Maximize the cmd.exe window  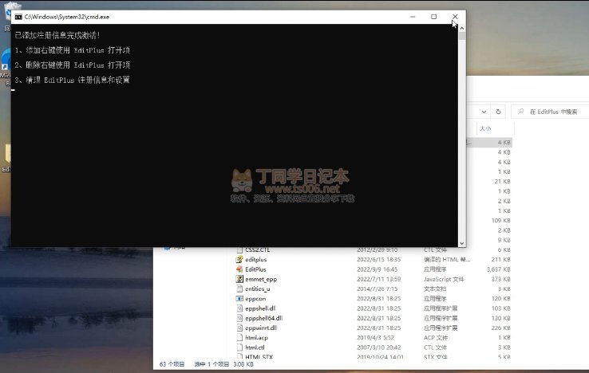click(x=434, y=17)
